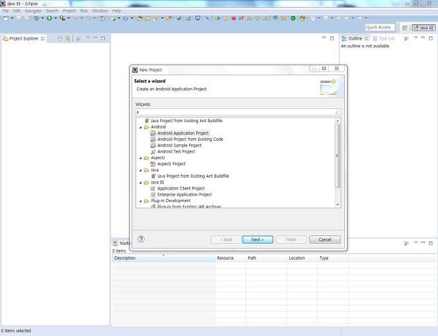Click the Help question mark icon in dialog
The width and height of the screenshot is (438, 336).
(x=141, y=239)
